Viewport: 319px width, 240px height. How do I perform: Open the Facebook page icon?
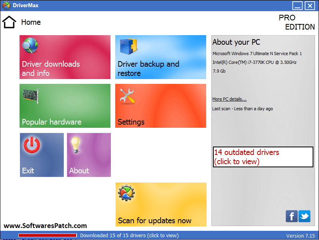(291, 216)
